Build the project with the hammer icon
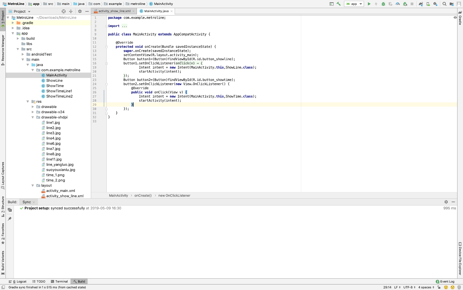The width and height of the screenshot is (463, 290). tap(338, 4)
